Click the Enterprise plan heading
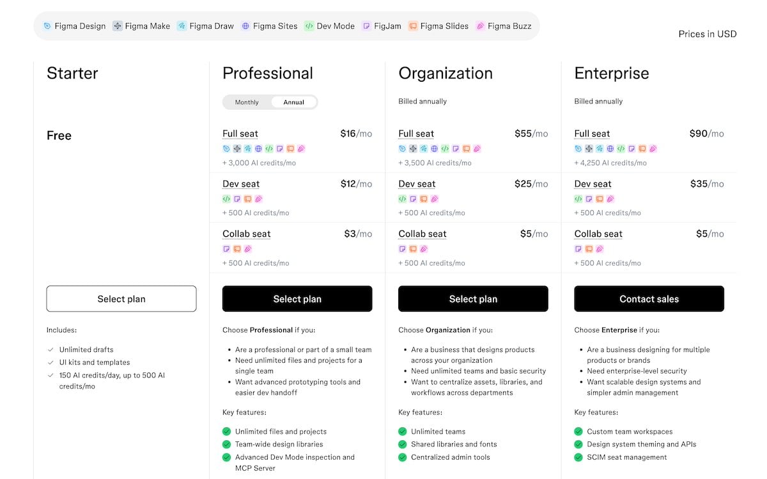The height and width of the screenshot is (479, 767). click(x=612, y=73)
